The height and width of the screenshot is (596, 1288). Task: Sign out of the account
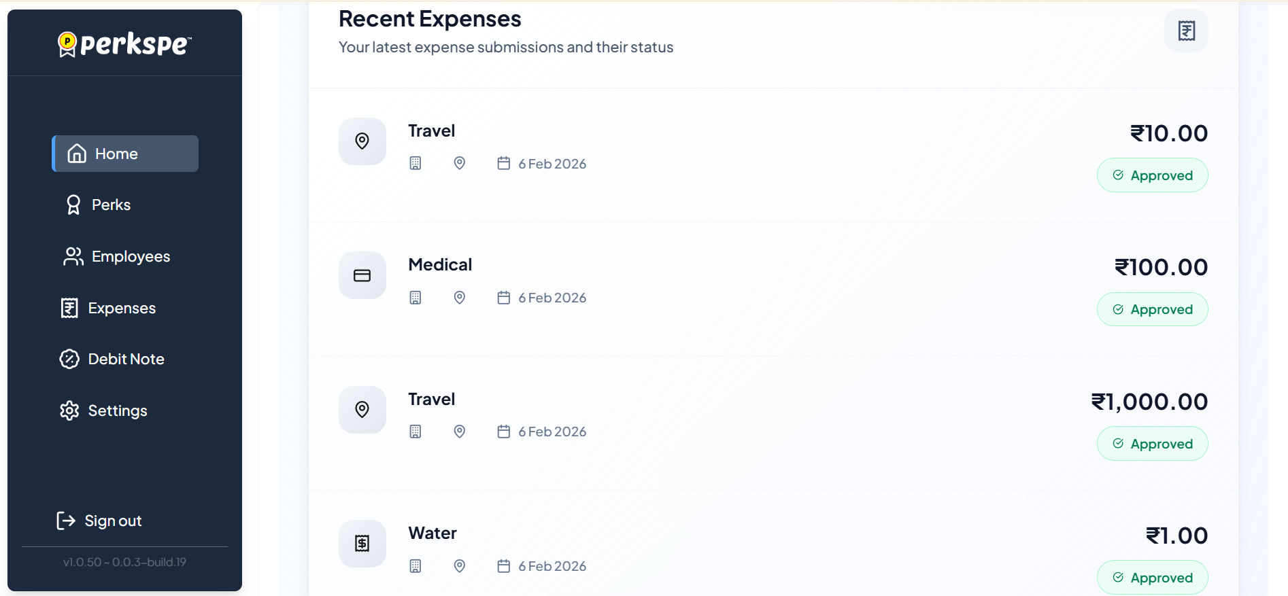(112, 521)
